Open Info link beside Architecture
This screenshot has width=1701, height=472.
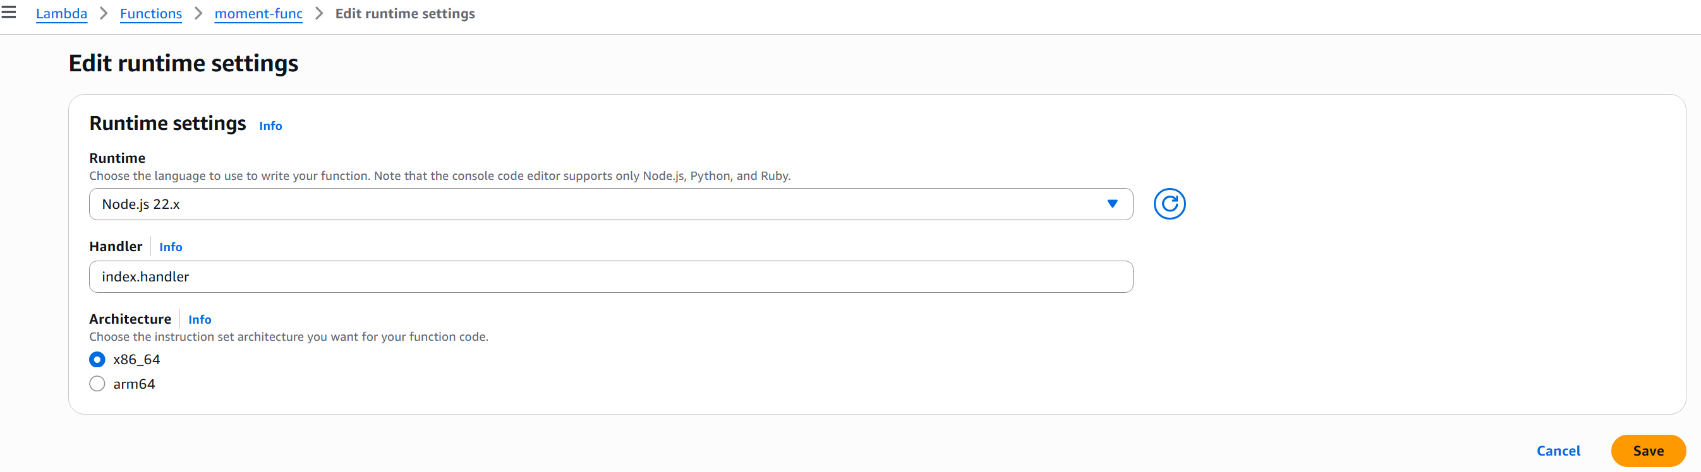[200, 320]
